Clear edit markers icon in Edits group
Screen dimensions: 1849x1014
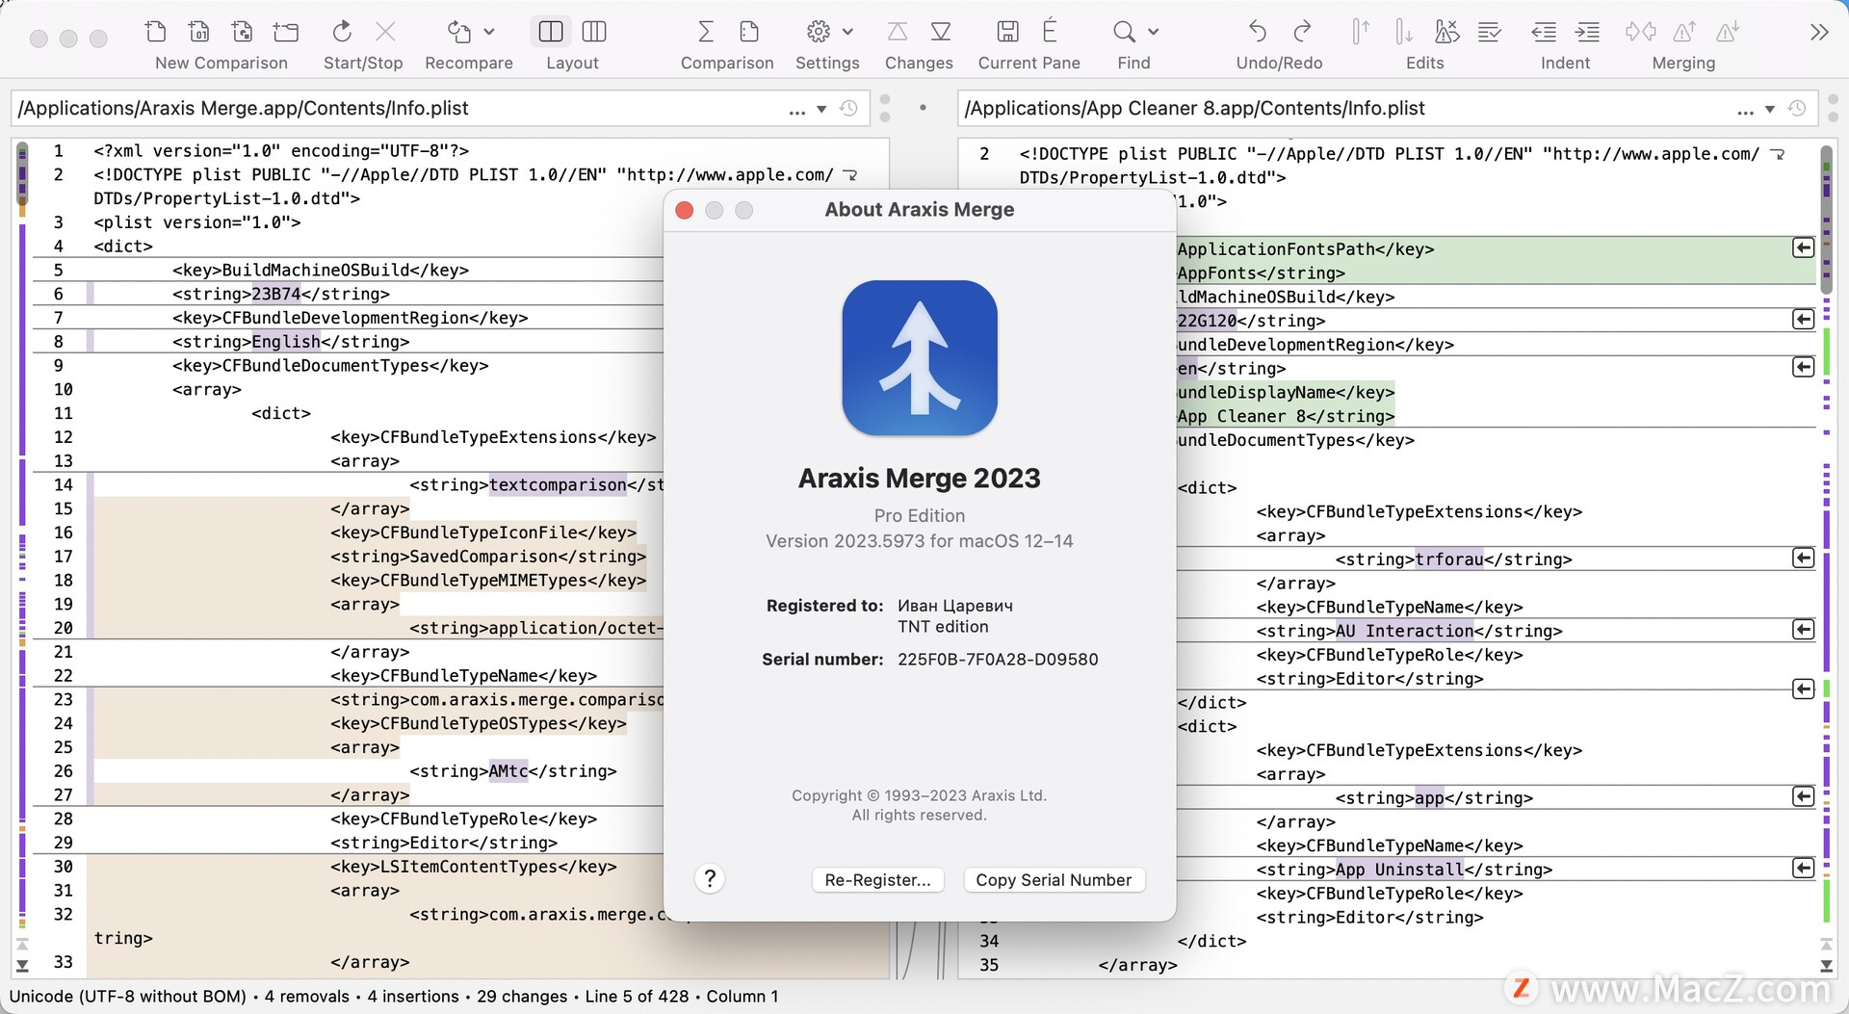click(x=1446, y=32)
